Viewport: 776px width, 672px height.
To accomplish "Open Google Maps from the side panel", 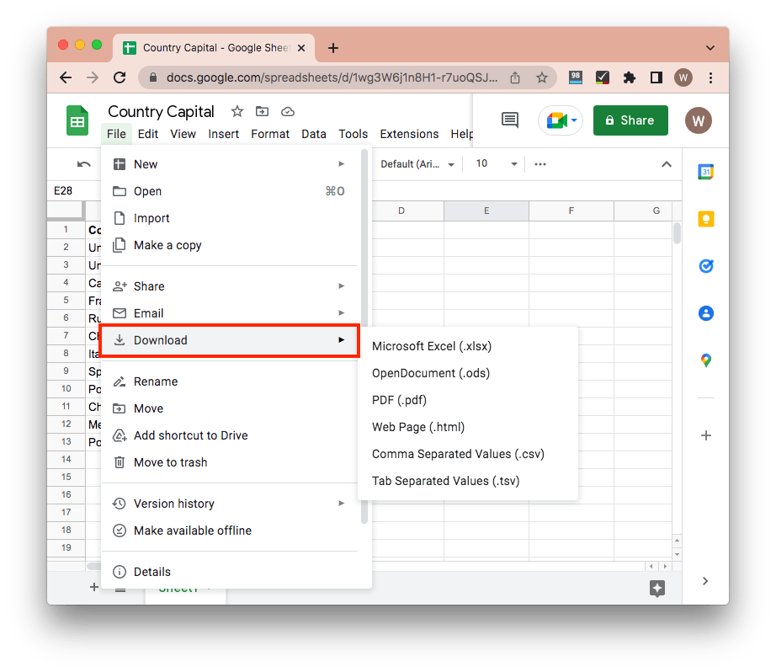I will point(705,360).
